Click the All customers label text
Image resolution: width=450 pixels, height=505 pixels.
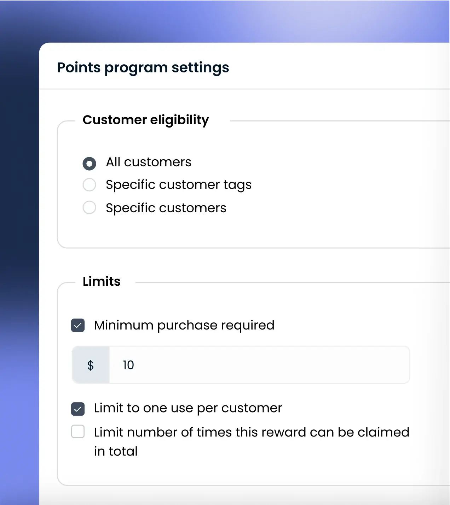click(x=149, y=162)
